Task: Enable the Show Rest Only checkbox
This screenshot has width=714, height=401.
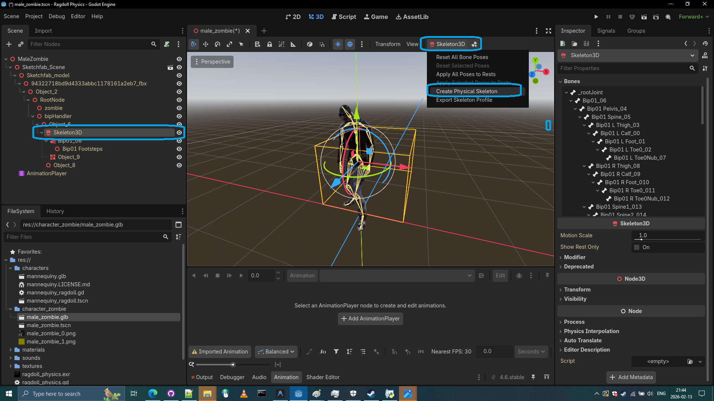Action: coord(637,247)
